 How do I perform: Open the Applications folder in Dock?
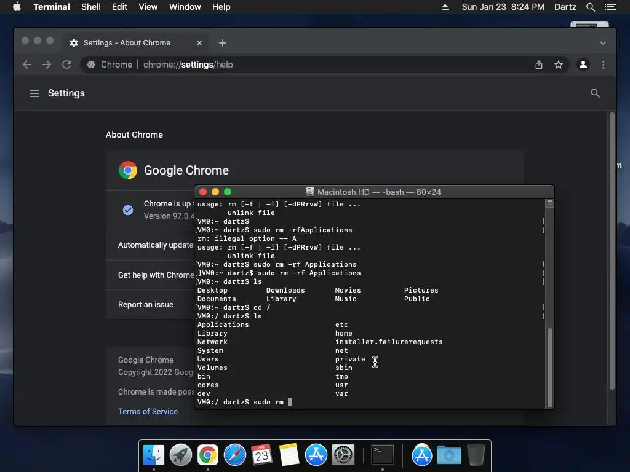421,455
